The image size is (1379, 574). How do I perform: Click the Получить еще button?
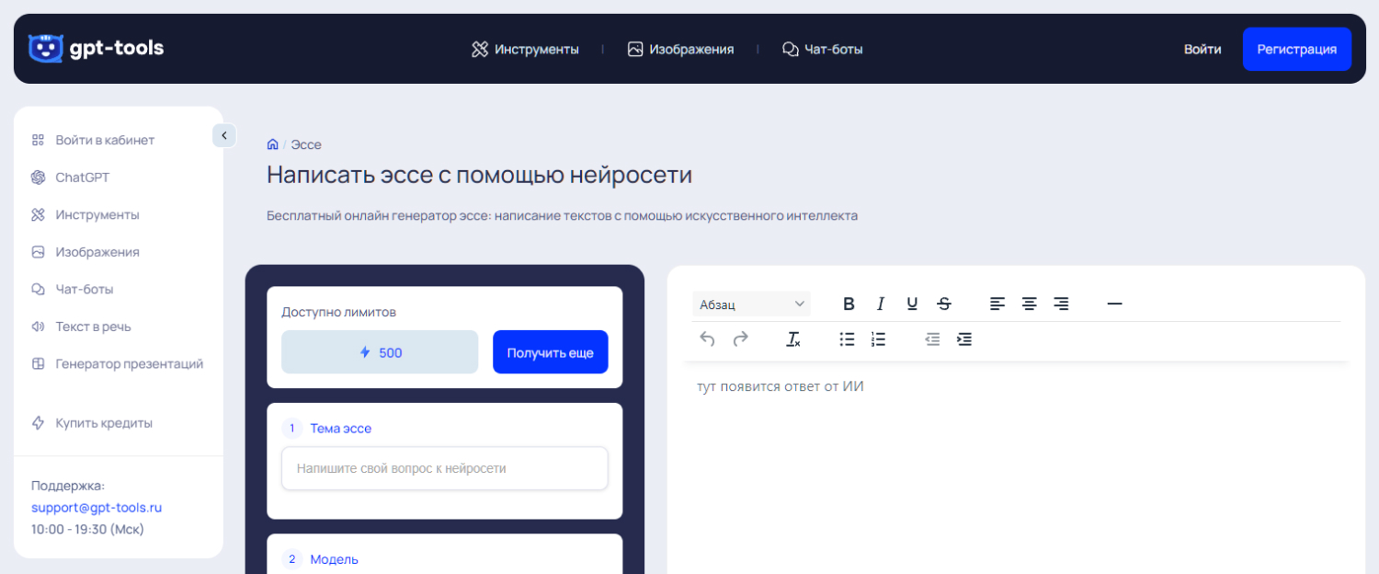pos(550,351)
